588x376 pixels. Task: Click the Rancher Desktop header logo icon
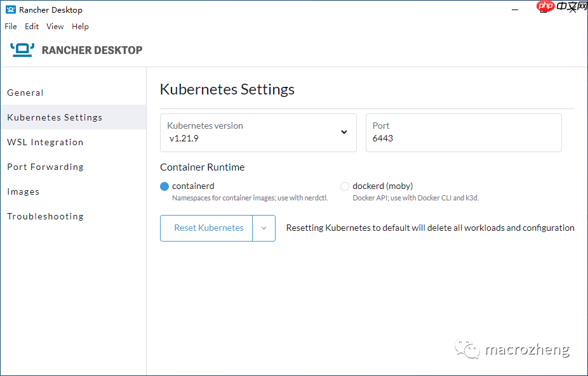[x=22, y=49]
